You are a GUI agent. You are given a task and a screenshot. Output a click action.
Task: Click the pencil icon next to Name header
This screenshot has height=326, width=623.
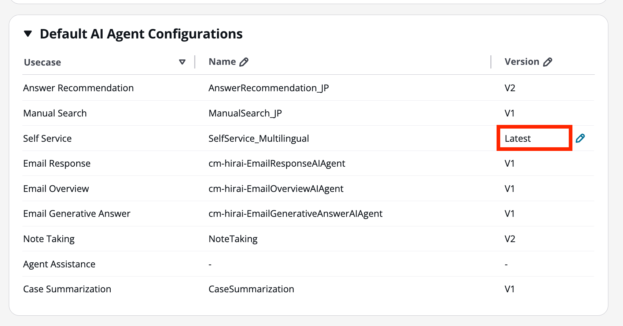point(244,62)
